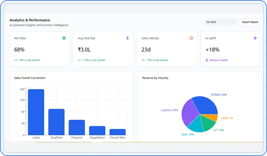This screenshot has height=156, width=267.
Task: Select the blue FinTech pie slice
Action: pos(206,105)
